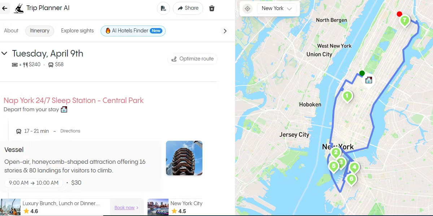Delete trip with the trash icon
Viewport: 433px width, 216px height.
click(212, 8)
